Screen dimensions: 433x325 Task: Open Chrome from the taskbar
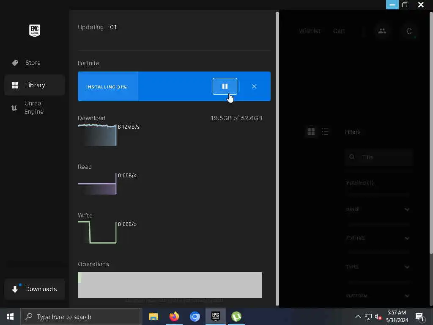pyautogui.click(x=195, y=317)
